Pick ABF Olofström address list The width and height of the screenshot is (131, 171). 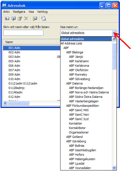pyautogui.click(x=86, y=70)
